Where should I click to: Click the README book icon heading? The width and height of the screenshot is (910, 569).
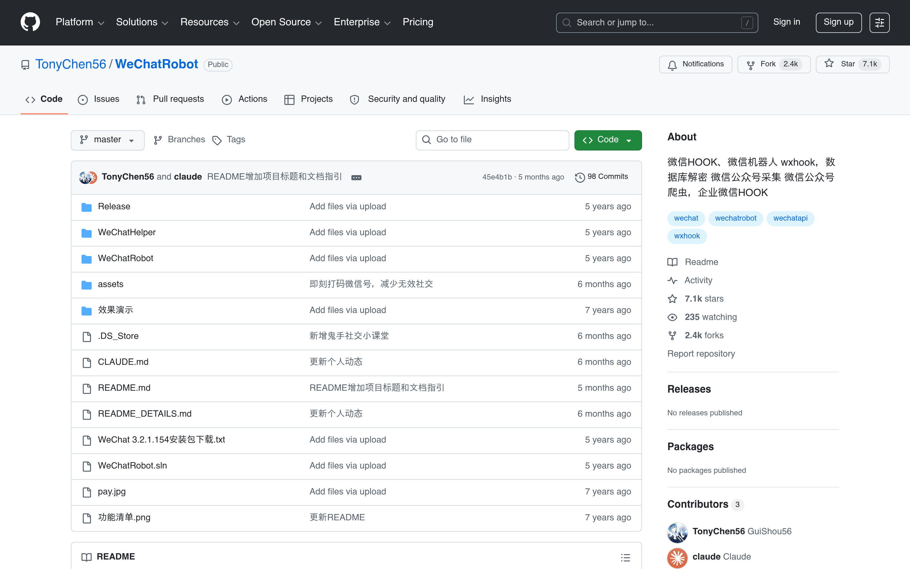[87, 557]
